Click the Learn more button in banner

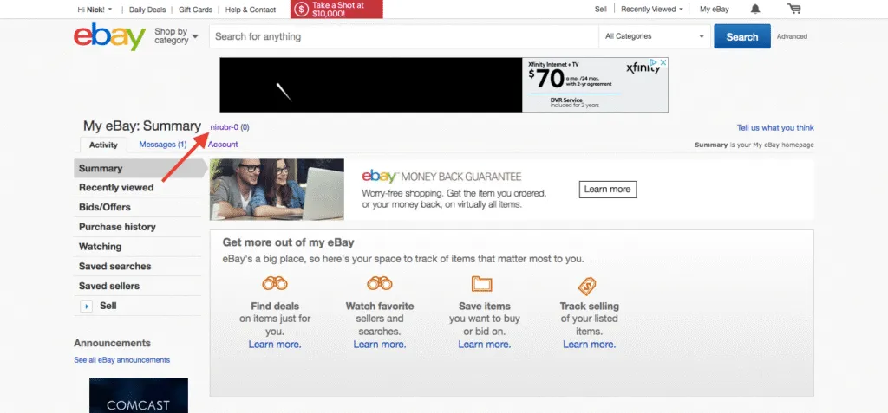pos(607,189)
